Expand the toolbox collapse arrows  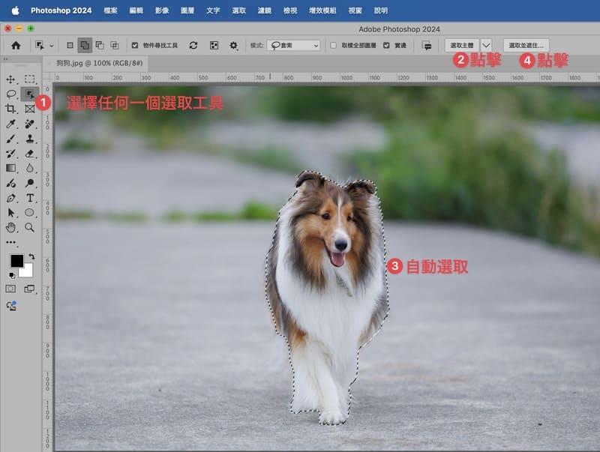click(x=6, y=59)
